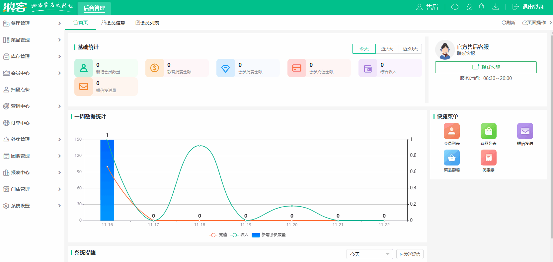This screenshot has width=553, height=262.
Task: Open 菜品列表 quick menu icon
Action: coord(488,131)
